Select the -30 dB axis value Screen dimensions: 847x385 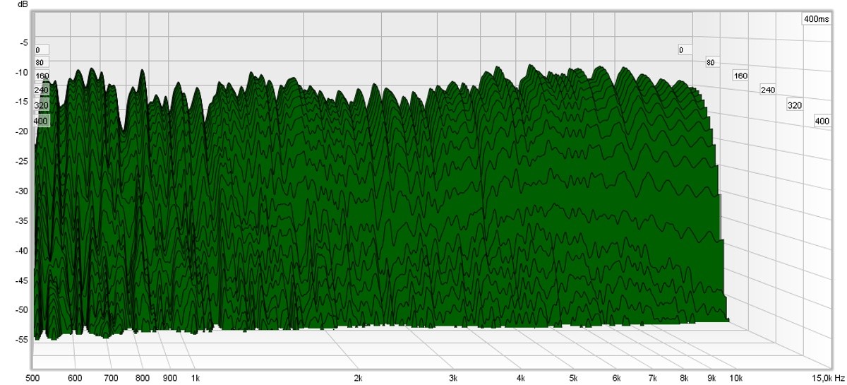coord(23,191)
